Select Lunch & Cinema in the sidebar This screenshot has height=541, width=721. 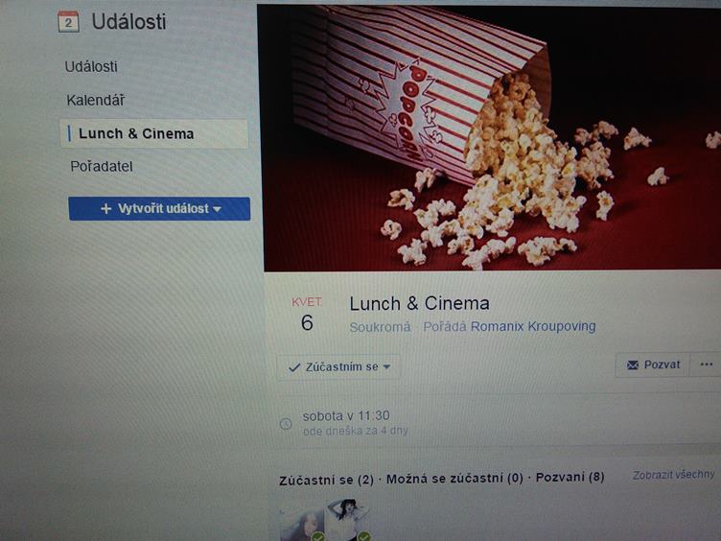153,134
